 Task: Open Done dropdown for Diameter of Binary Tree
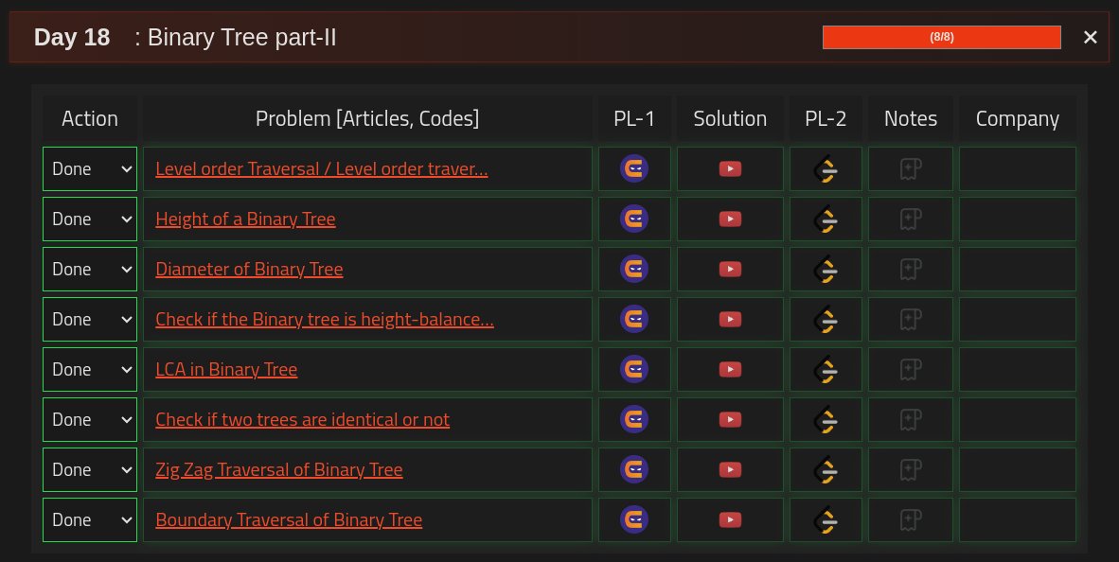pos(90,269)
